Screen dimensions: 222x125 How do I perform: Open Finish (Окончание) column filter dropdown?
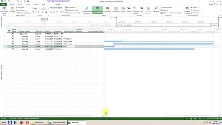point(62,31)
